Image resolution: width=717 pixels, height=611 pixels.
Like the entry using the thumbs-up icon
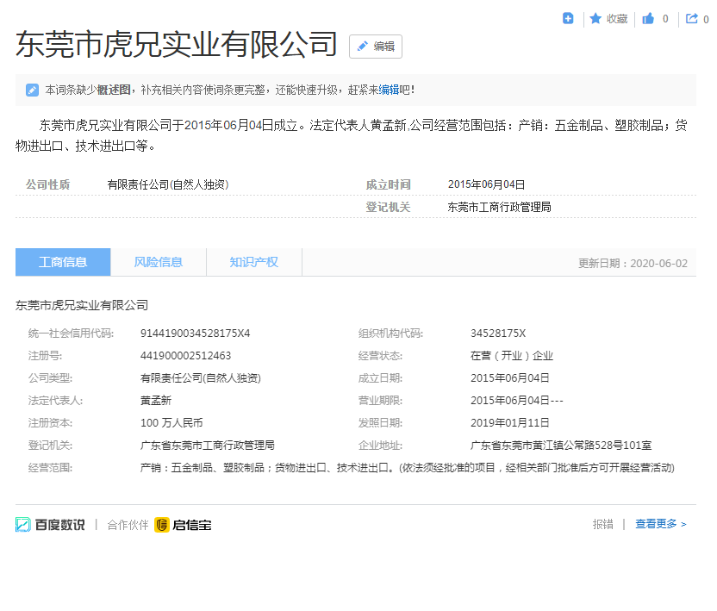(648, 18)
